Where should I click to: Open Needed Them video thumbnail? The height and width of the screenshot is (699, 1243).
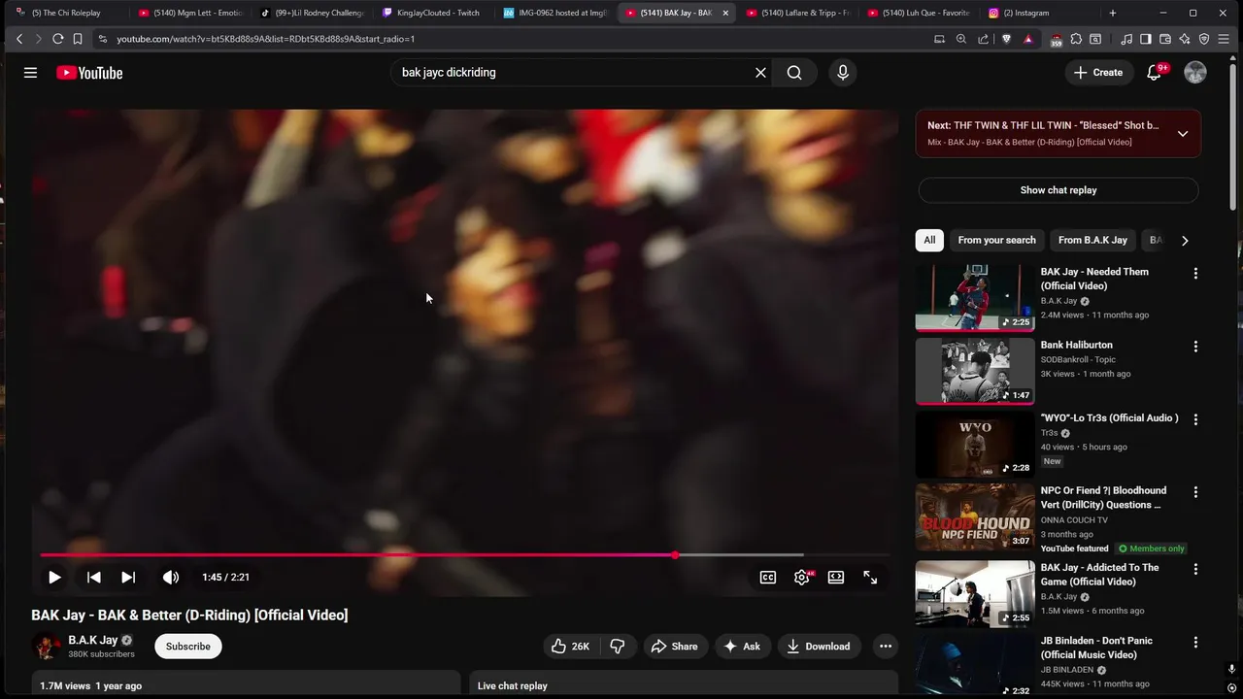tap(975, 298)
